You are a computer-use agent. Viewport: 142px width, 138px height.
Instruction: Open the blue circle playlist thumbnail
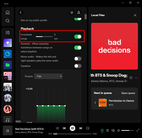7,54
